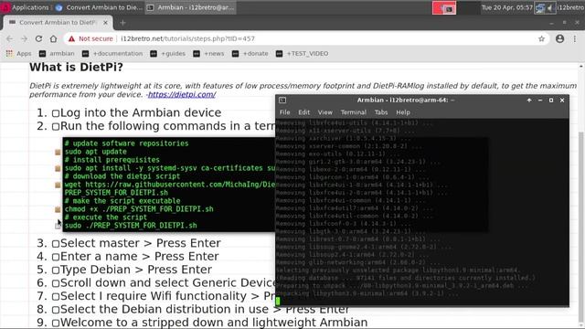Maximize the Armbian terminal window
585x329 pixels.
pyautogui.click(x=551, y=100)
